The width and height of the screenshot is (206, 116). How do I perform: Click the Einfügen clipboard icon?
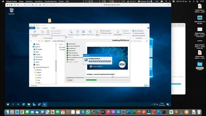pos(48,32)
